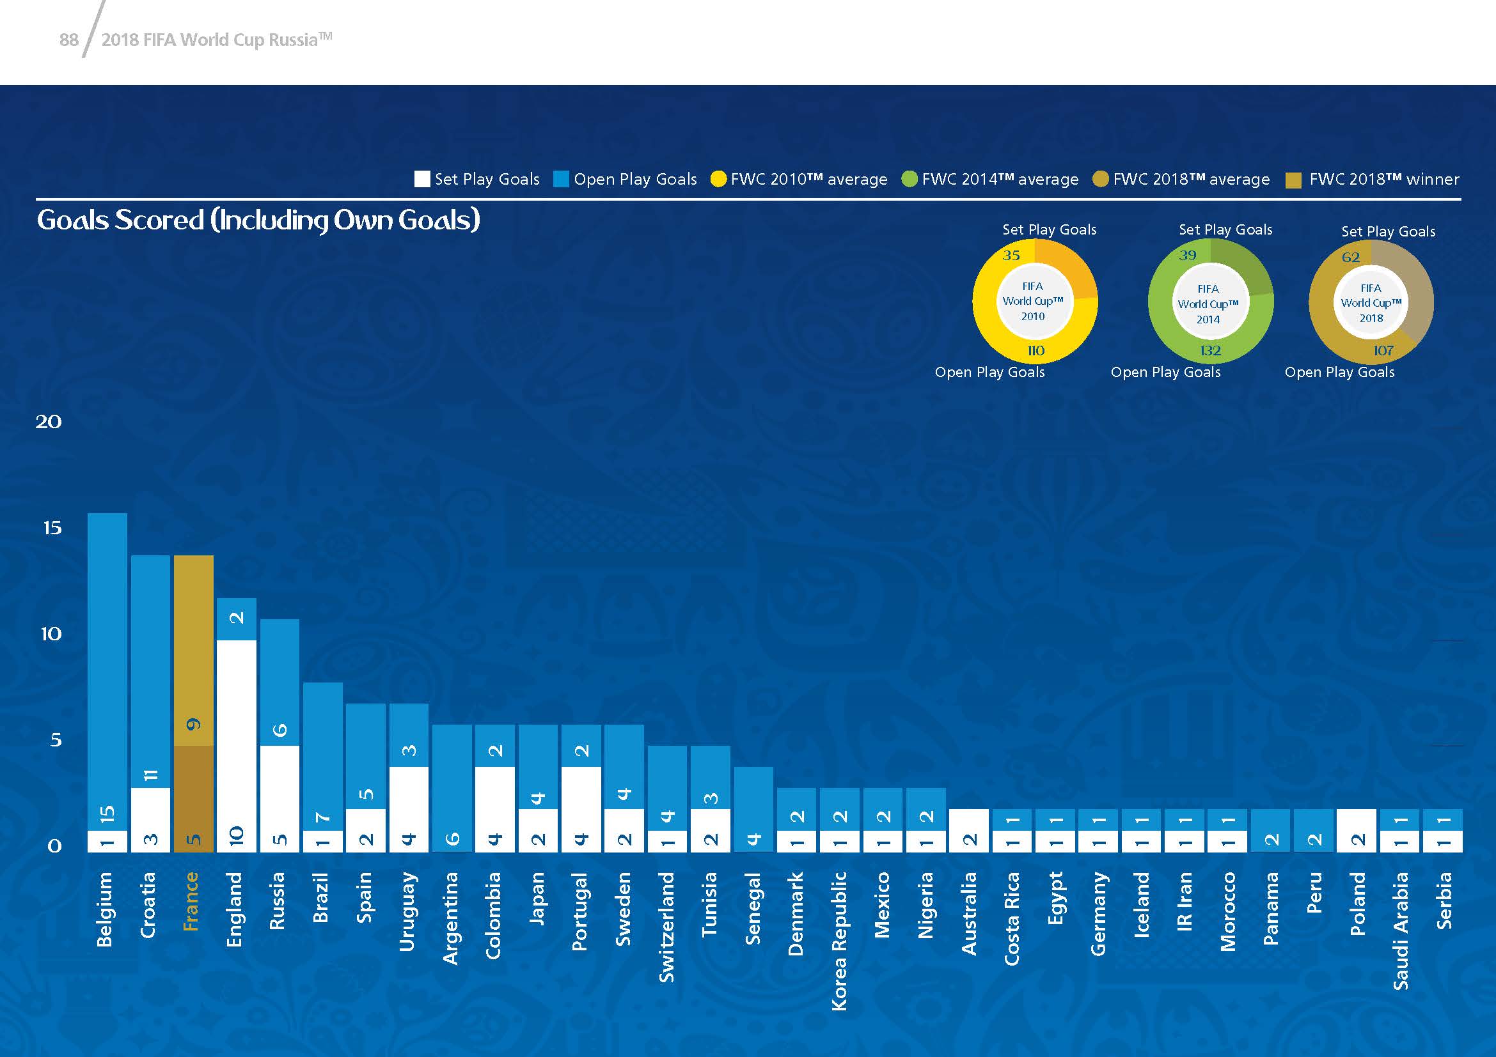1496x1057 pixels.
Task: Select the FIFA World Cup 2010 donut chart
Action: coord(1035,302)
